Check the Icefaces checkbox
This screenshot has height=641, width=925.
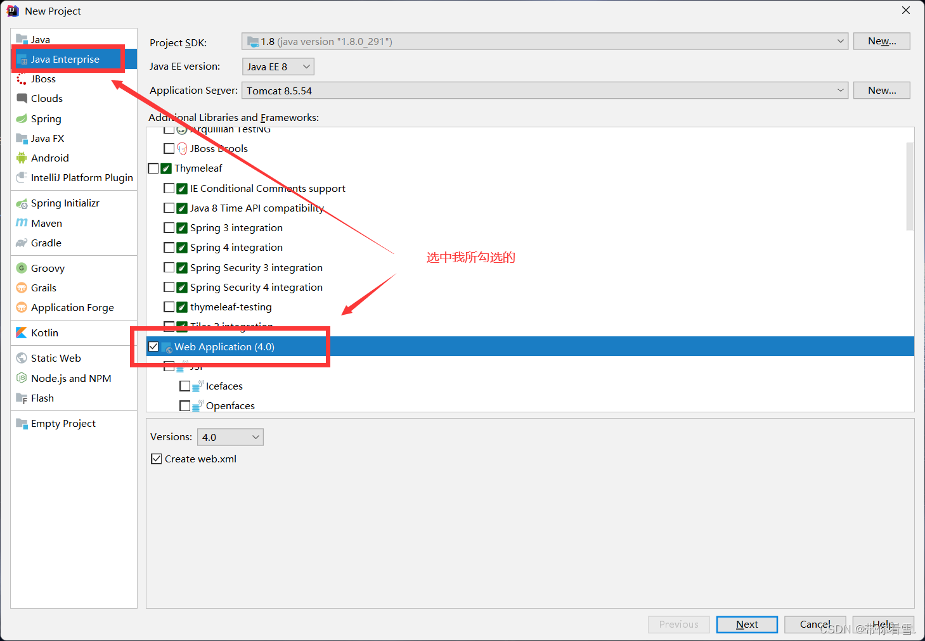tap(185, 386)
